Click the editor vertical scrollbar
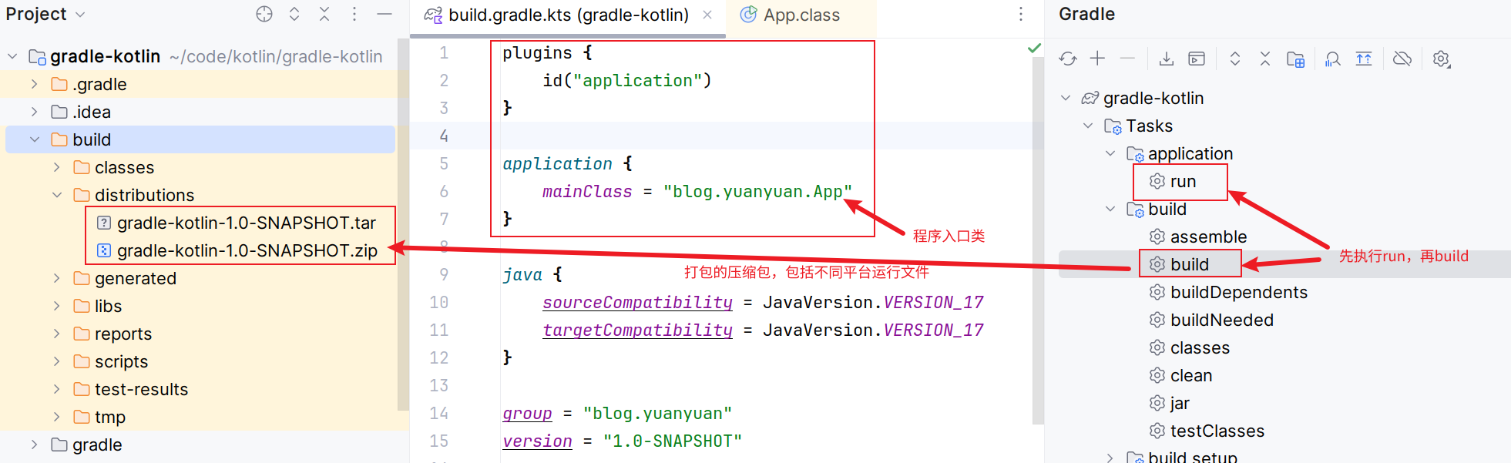This screenshot has width=1511, height=463. click(x=1037, y=239)
